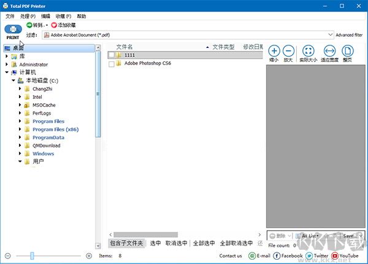Collapse the 计算机 tree node

click(x=7, y=72)
